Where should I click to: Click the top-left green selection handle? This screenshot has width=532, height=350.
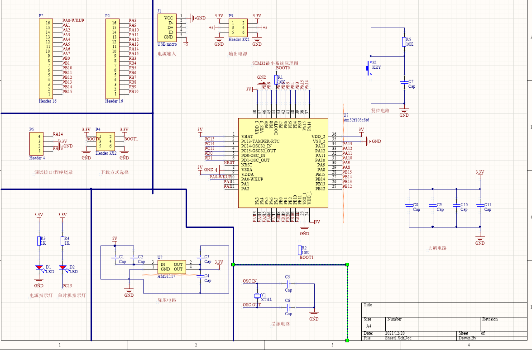[x=233, y=264]
